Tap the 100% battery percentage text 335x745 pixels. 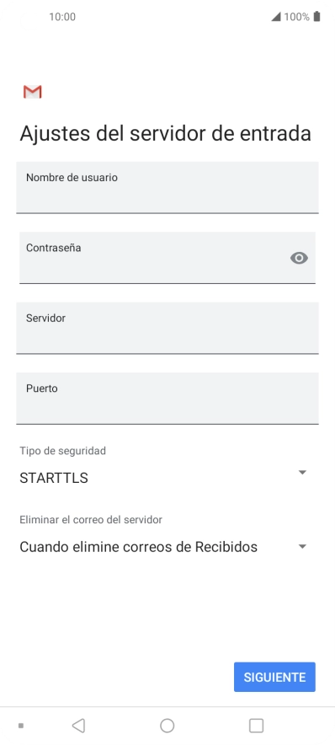296,17
